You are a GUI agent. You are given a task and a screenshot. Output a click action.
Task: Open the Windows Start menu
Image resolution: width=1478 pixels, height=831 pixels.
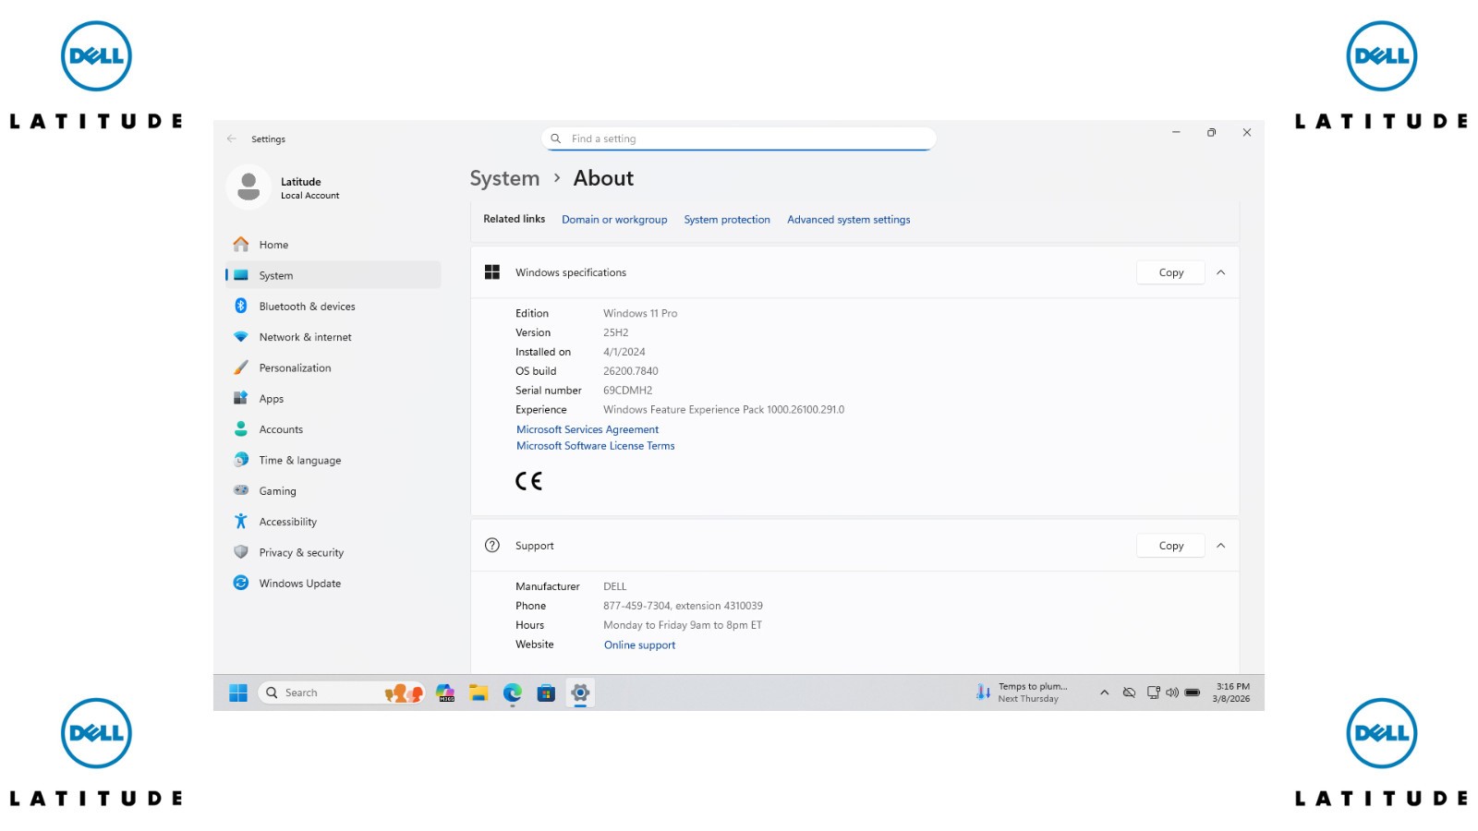tap(238, 692)
